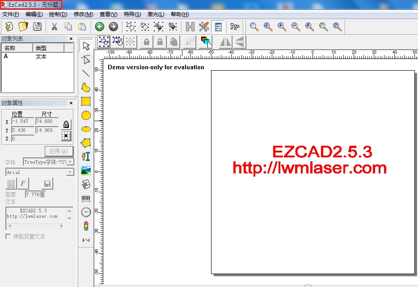Choose the position reference point grid
Screen dimensions: 418x287
click(x=66, y=136)
